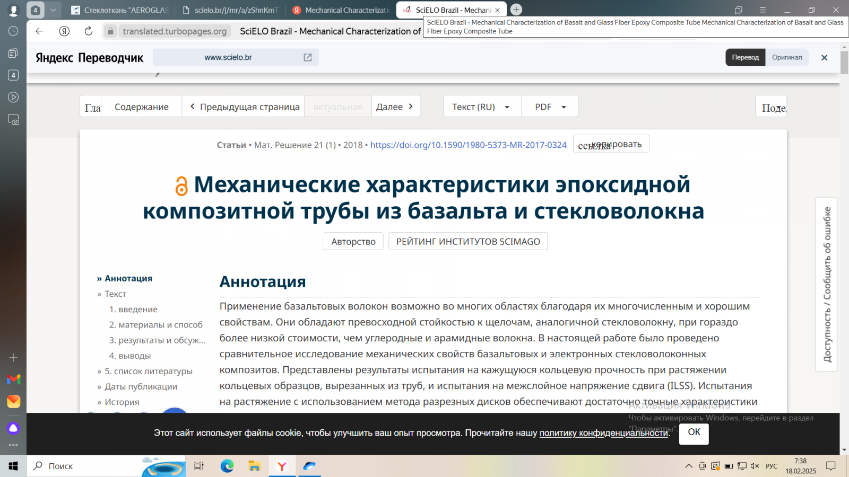Open PDF download dropdown

coord(550,107)
